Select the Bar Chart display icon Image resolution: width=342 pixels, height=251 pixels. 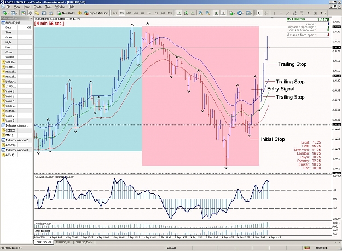point(179,13)
